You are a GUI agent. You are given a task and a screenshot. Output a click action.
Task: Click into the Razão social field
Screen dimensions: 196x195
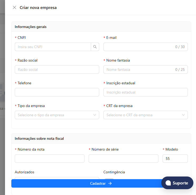click(57, 69)
